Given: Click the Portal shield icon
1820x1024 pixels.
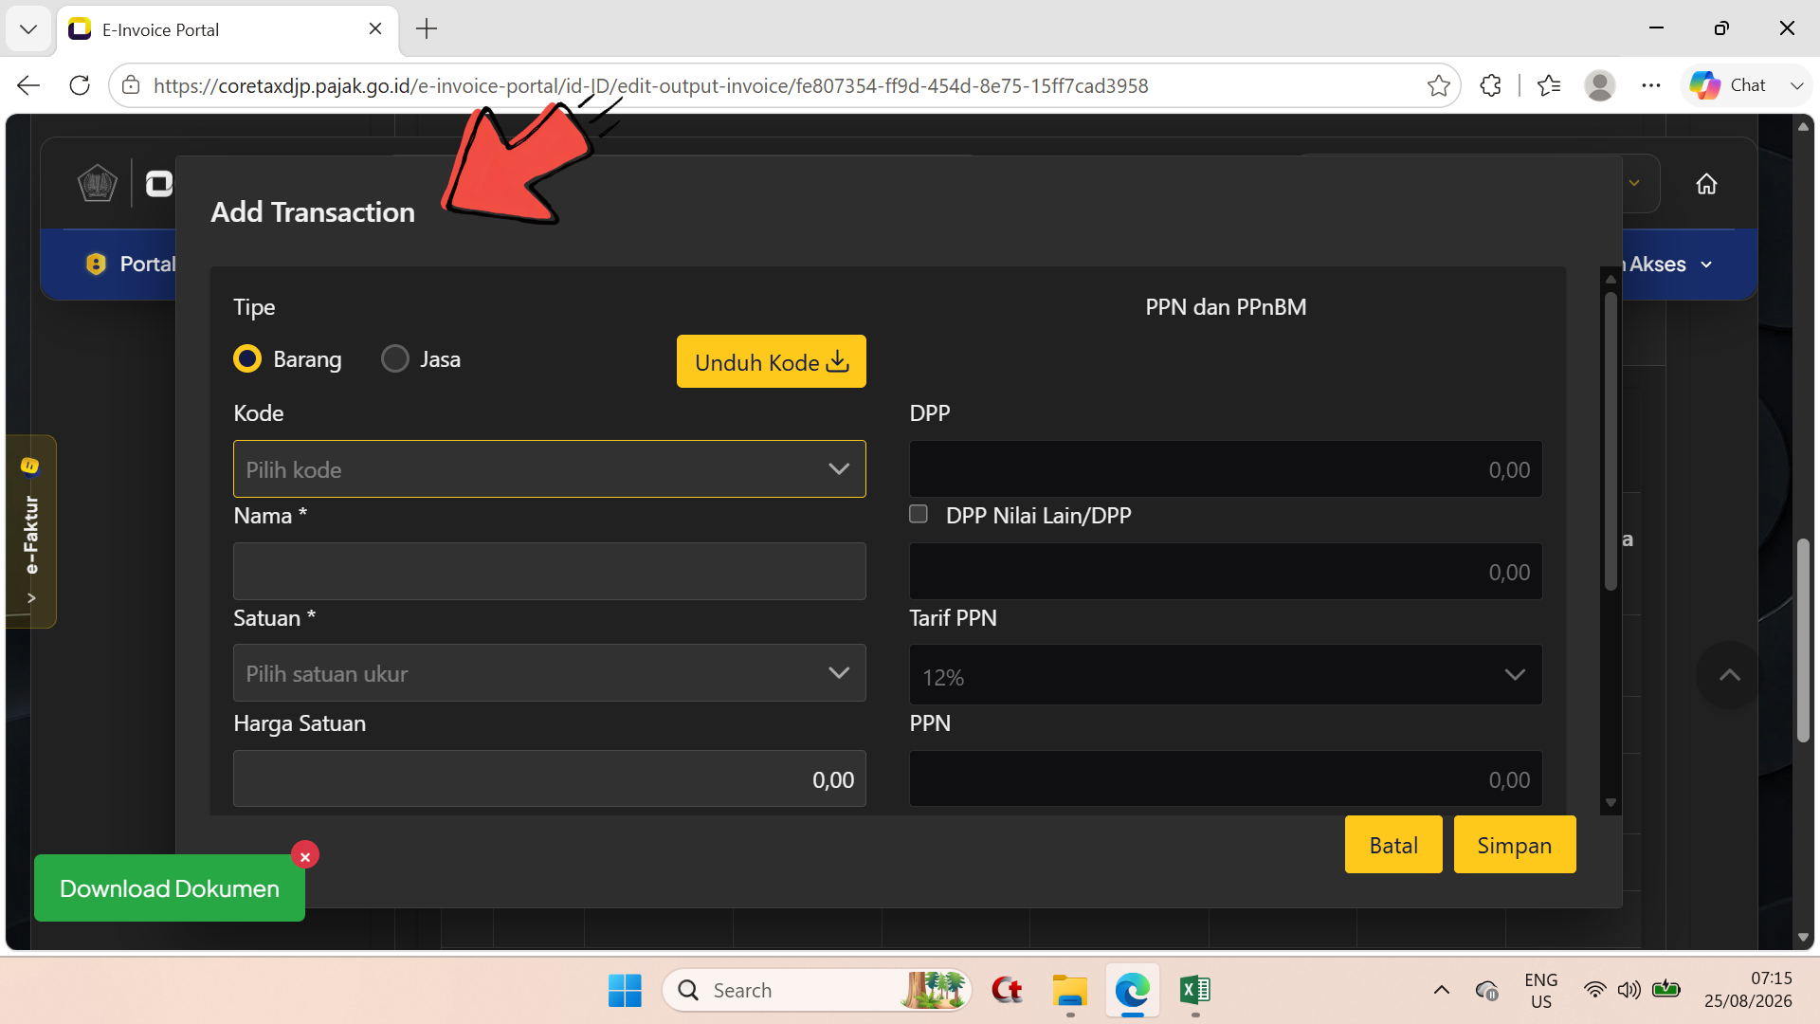Looking at the screenshot, I should pyautogui.click(x=96, y=264).
